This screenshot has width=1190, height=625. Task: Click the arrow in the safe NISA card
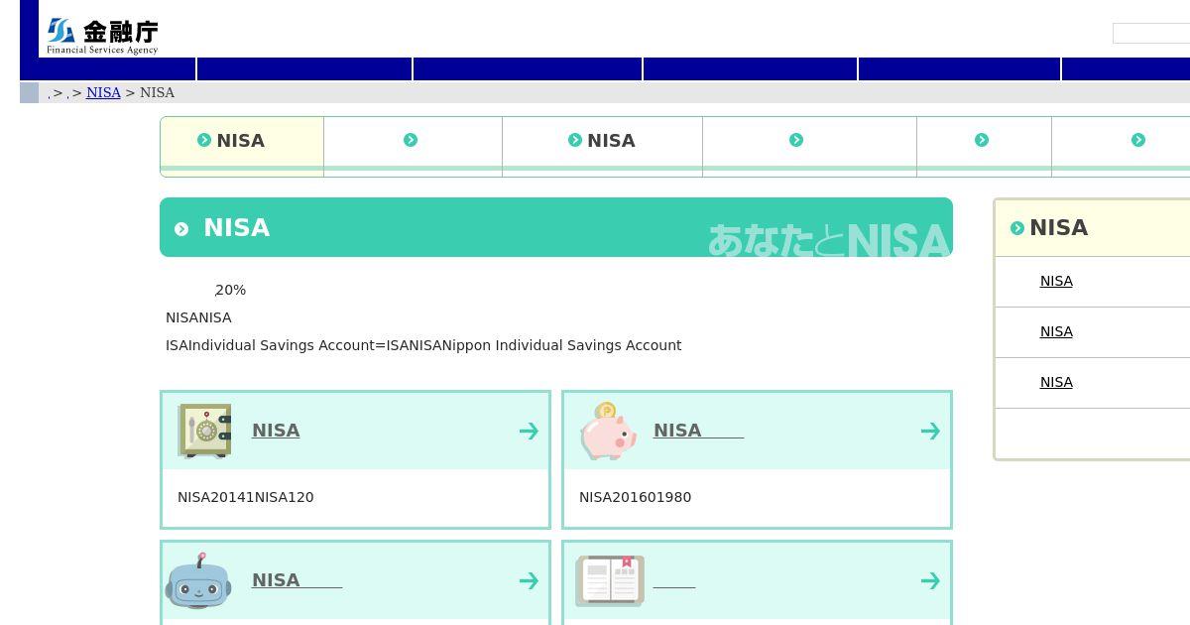pyautogui.click(x=529, y=431)
